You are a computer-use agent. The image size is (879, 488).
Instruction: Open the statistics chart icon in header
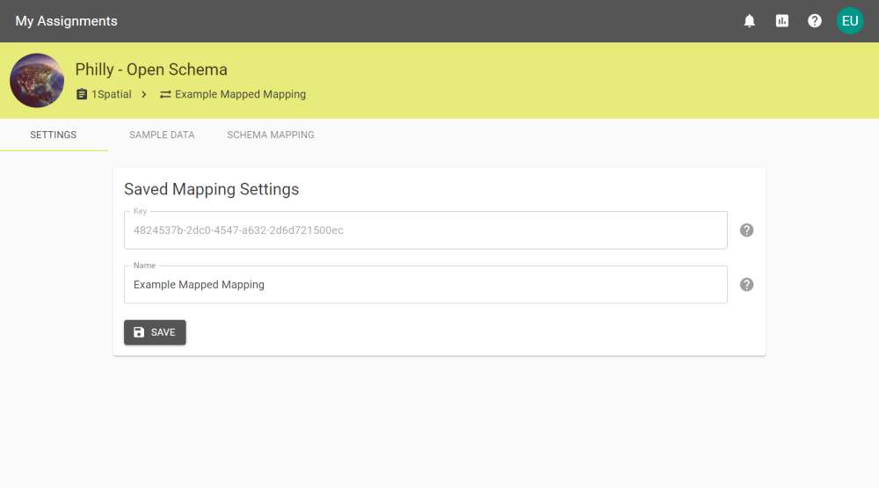click(x=782, y=21)
